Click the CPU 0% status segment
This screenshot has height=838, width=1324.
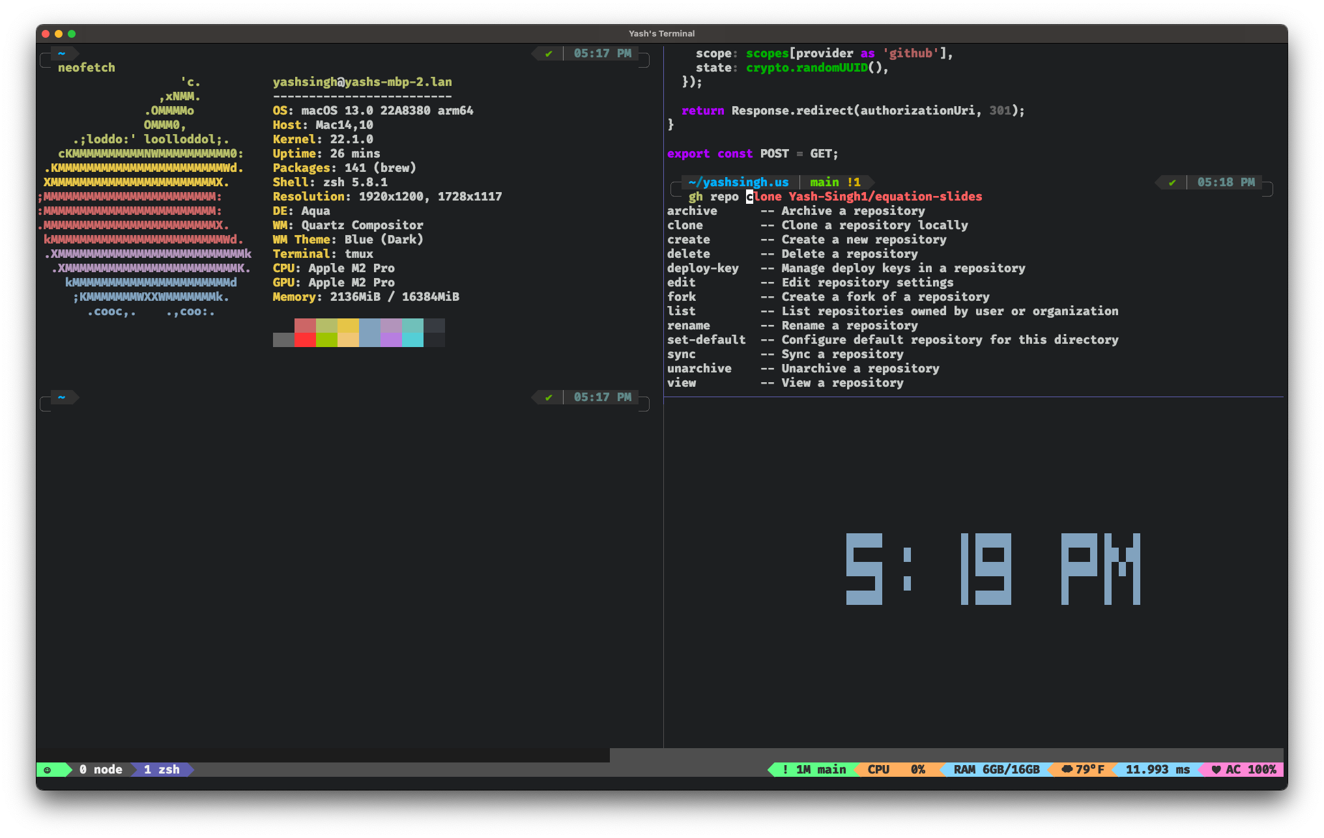[897, 770]
